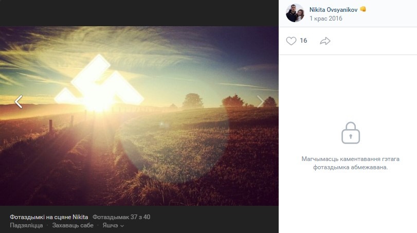Click the share arrow icon
This screenshot has height=233, width=417.
click(325, 41)
